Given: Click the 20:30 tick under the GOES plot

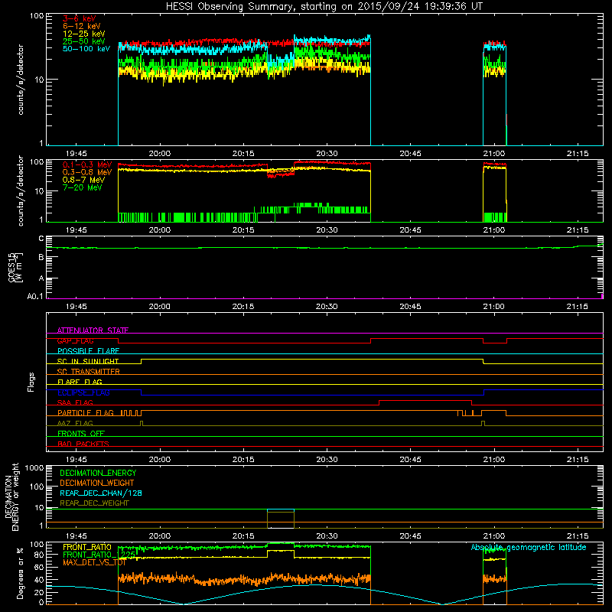Looking at the screenshot, I should 327,307.
